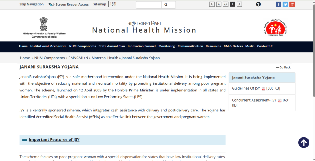This screenshot has width=315, height=161.
Task: Open the NHM Components menu
Action: [82, 46]
